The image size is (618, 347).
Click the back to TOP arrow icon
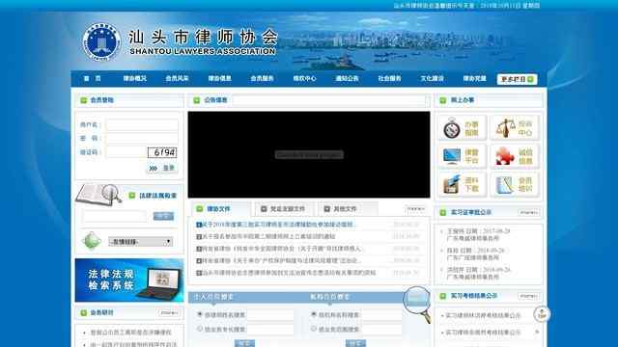coord(542,314)
